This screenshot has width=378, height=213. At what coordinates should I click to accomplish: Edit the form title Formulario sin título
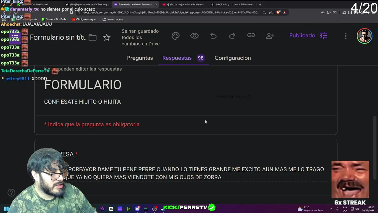[58, 37]
